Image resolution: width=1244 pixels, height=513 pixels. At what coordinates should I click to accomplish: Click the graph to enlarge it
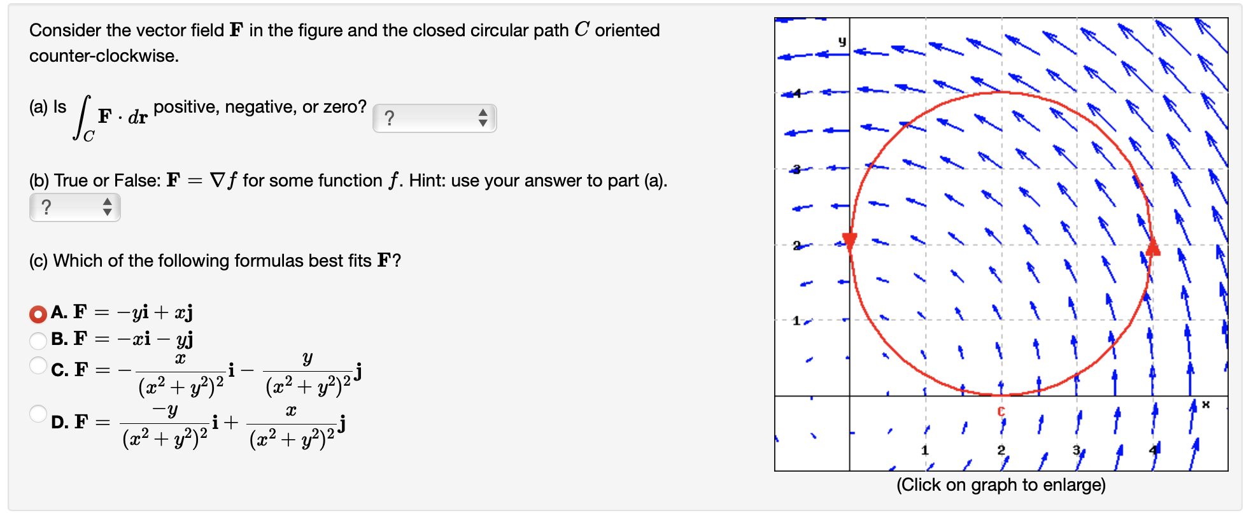pos(1000,242)
